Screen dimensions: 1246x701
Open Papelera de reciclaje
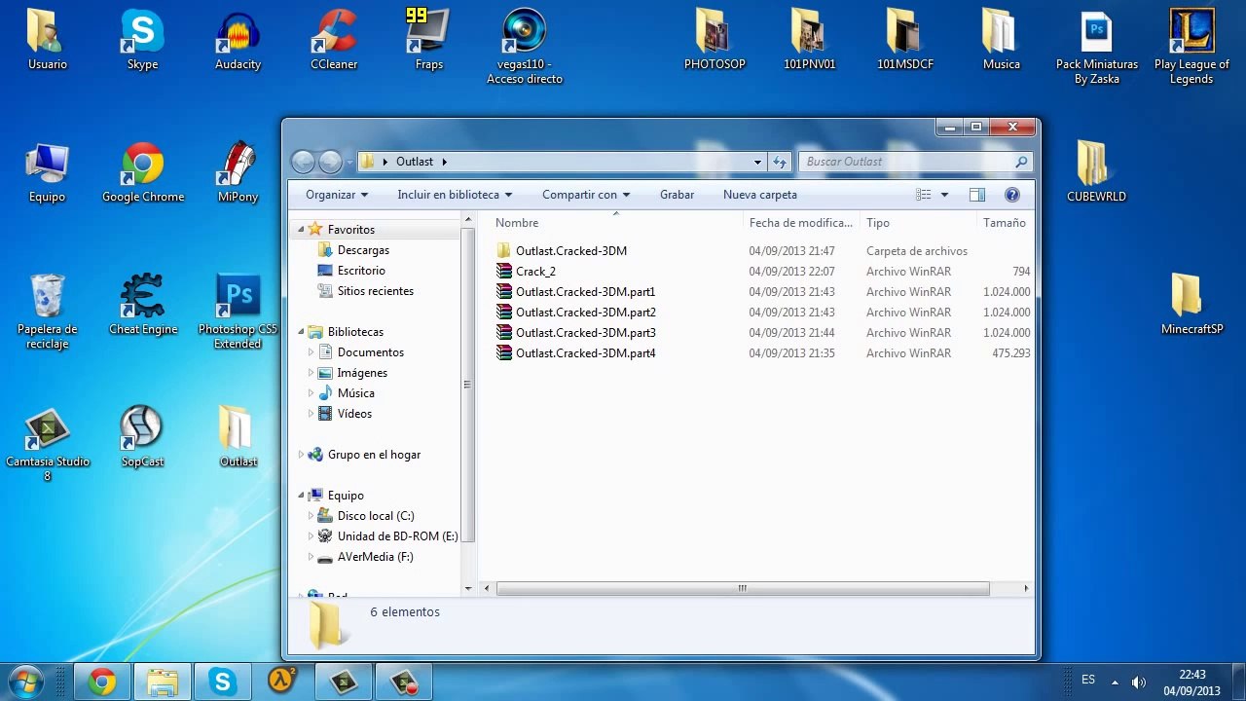click(47, 312)
